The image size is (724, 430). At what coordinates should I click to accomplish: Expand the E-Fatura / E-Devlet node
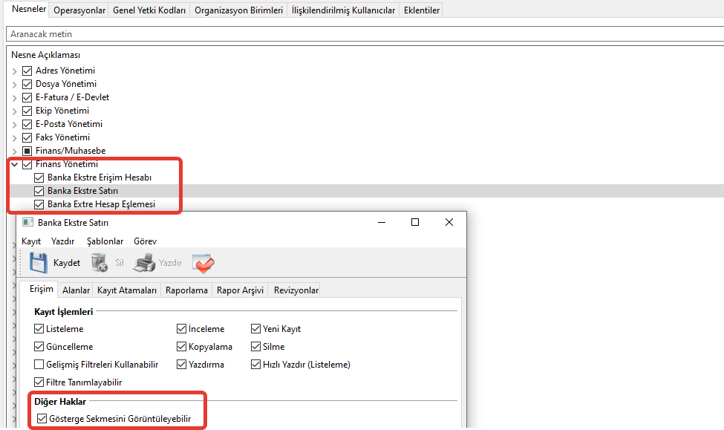click(x=15, y=97)
